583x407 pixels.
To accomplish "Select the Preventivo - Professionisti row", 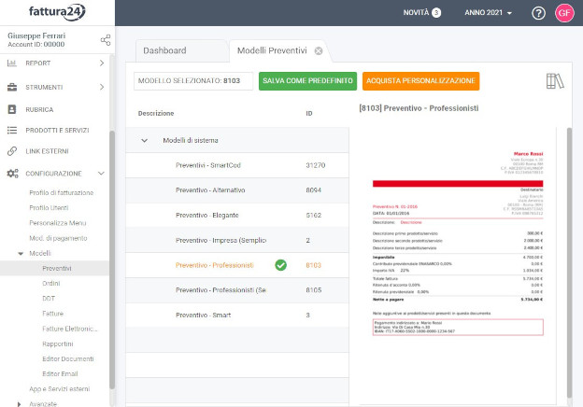I will coord(237,265).
